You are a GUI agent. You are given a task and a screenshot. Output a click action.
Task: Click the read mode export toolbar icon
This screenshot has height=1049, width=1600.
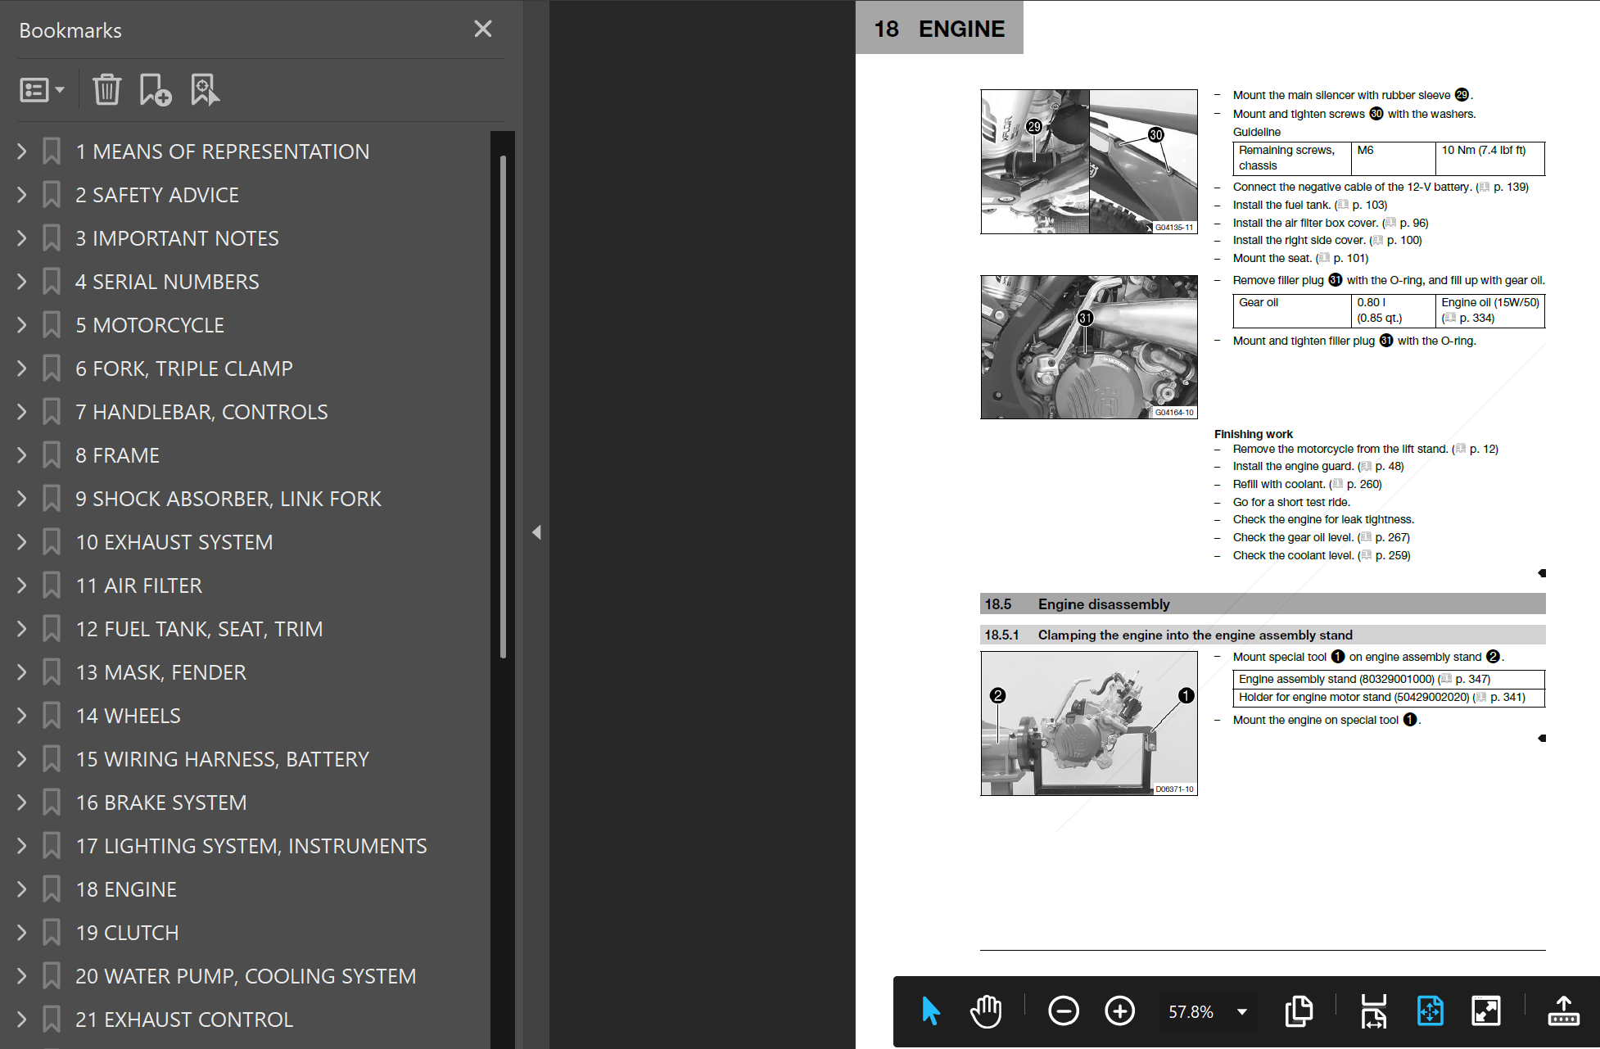click(1563, 1011)
